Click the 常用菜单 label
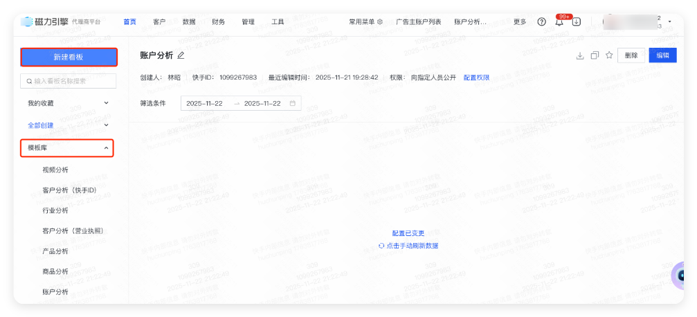The width and height of the screenshot is (697, 317). pyautogui.click(x=362, y=21)
